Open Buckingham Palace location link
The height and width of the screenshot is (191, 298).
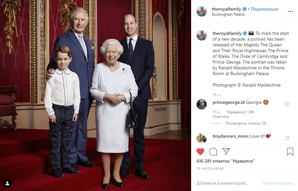click(228, 14)
